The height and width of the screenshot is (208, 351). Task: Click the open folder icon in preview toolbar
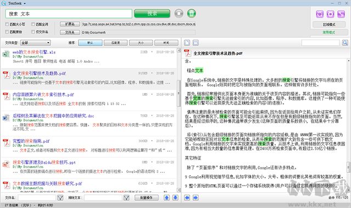[x=195, y=43]
